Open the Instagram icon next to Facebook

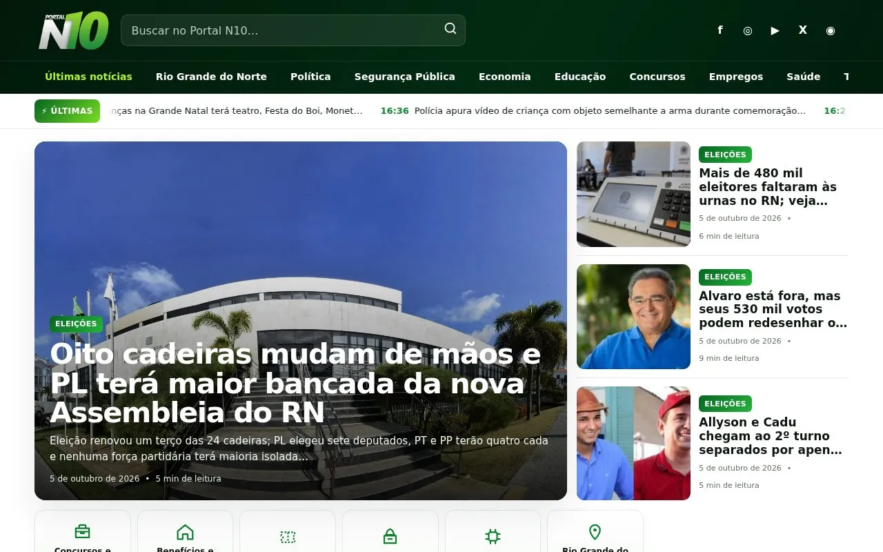pos(748,30)
